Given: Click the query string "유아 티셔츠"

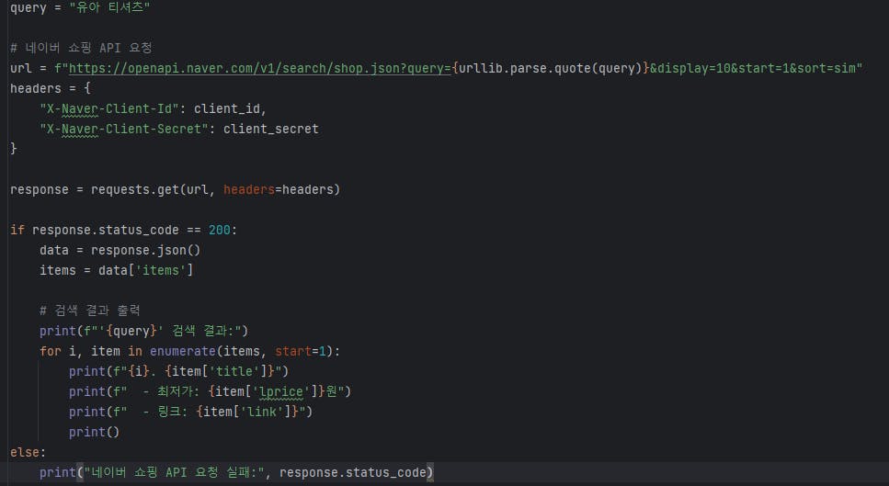Looking at the screenshot, I should [109, 7].
